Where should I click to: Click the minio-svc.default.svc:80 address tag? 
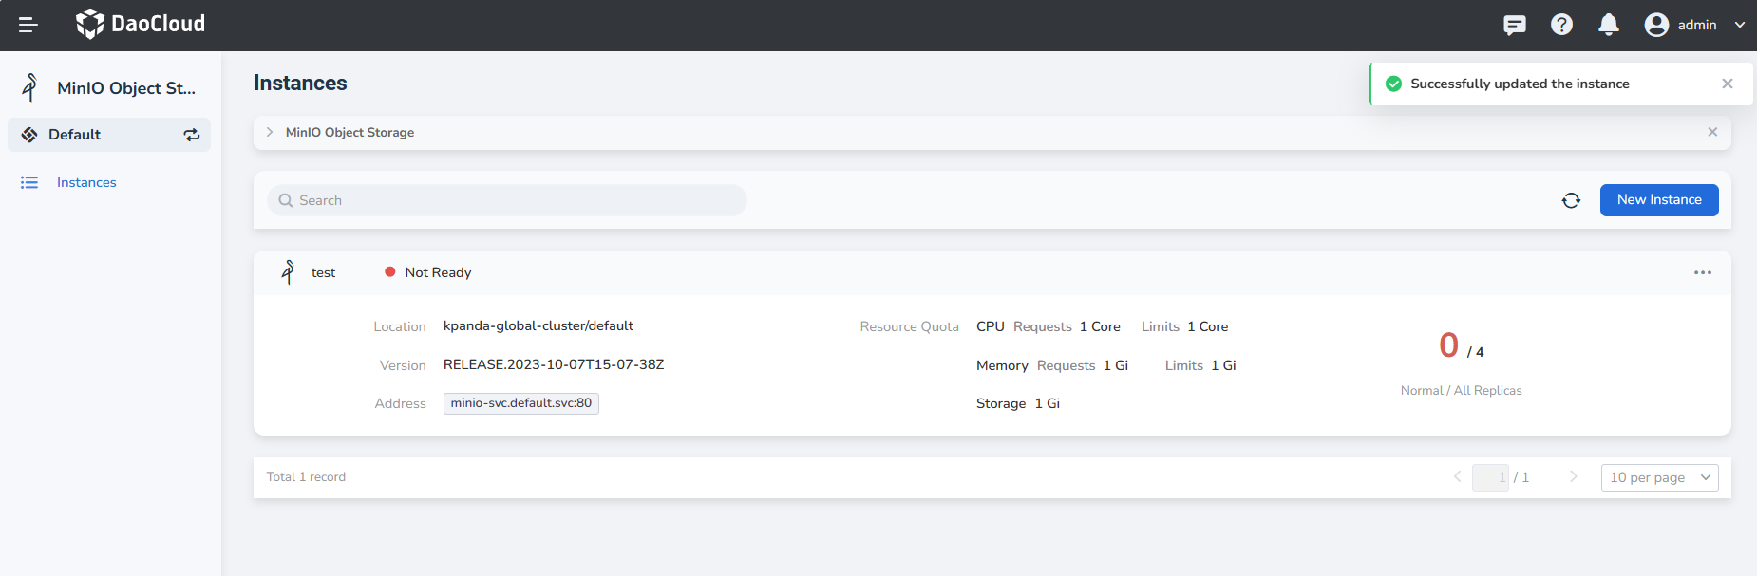tap(520, 403)
